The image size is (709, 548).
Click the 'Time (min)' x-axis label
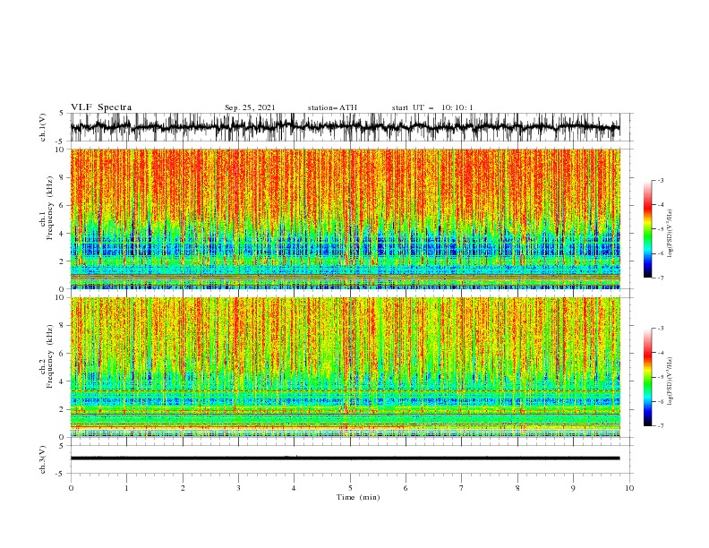(358, 497)
